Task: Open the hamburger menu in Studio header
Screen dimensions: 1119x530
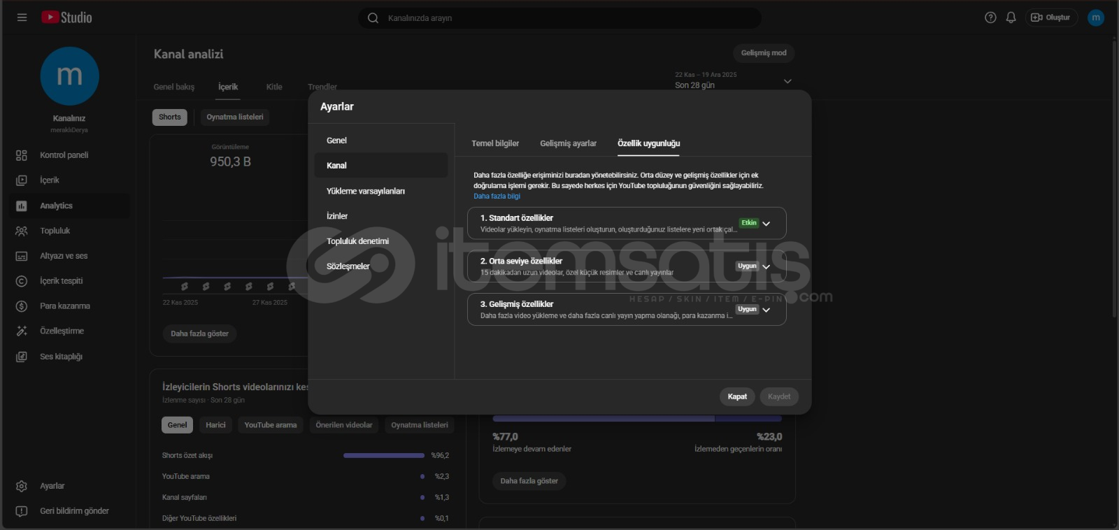Action: point(22,17)
